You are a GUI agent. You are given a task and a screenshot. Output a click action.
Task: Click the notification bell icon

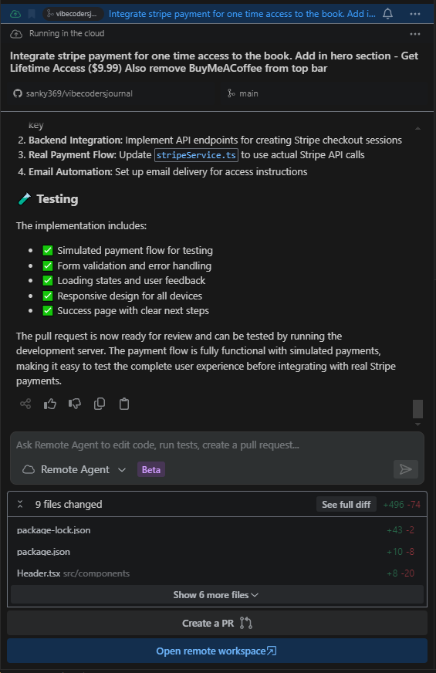[388, 14]
